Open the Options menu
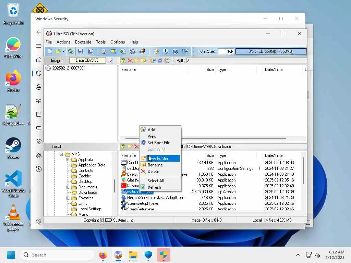Screen dimensions: 351x263 118,42
